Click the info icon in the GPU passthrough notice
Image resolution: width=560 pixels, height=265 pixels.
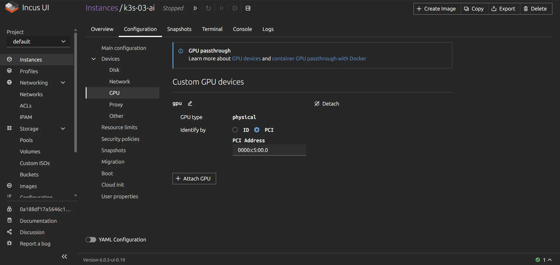(181, 51)
